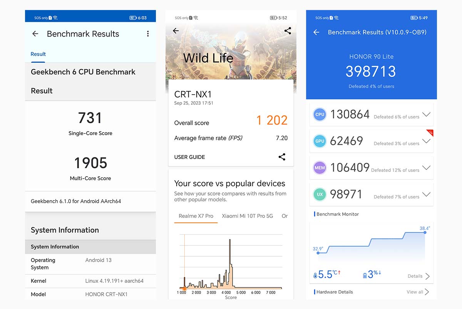
Task: Go back from Geekbench Benchmark Results
Action: pyautogui.click(x=35, y=34)
